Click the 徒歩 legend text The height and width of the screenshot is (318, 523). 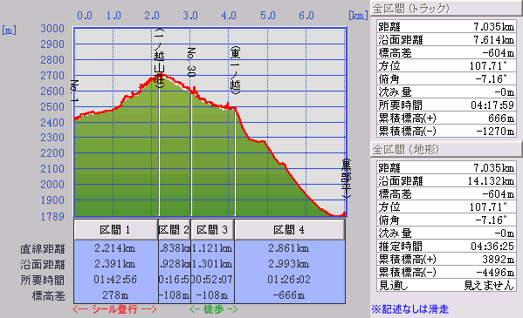click(214, 309)
